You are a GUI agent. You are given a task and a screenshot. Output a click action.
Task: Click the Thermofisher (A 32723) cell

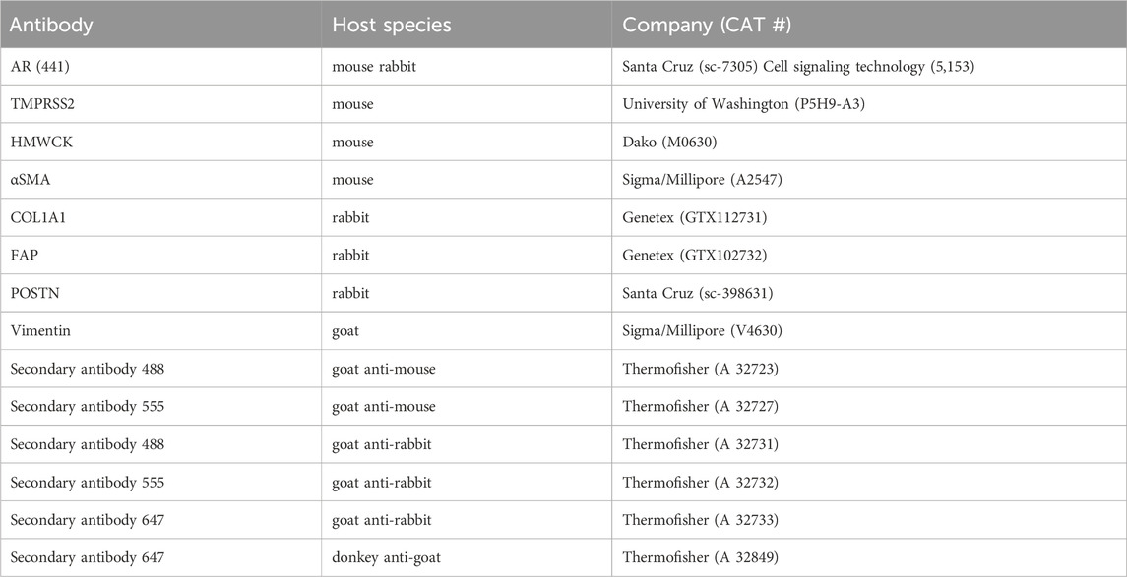[x=701, y=370]
